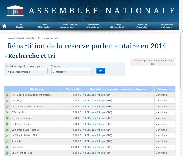Screen dimensions: 183x156
Task: Expand the Dynamic Karnaval plus icon
Action: point(7,118)
